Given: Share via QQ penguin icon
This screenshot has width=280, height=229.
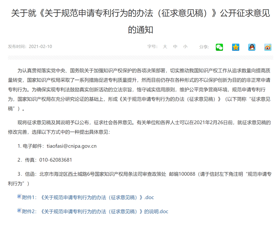Looking at the screenshot, I should [251, 47].
